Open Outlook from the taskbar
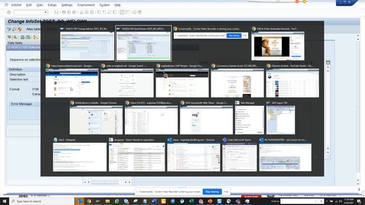The width and height of the screenshot is (365, 205). (80, 201)
